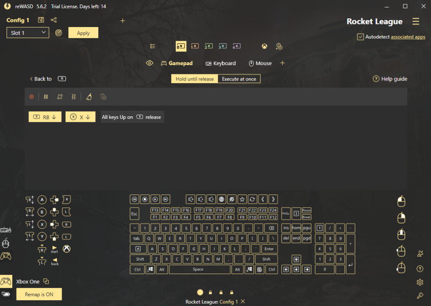Add a device tab with plus
Image resolution: width=431 pixels, height=306 pixels.
pyautogui.click(x=282, y=63)
